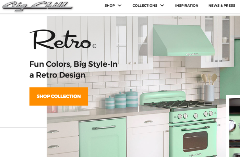Click the mint green dishwasher panel
This screenshot has width=240, height=157.
(103, 137)
